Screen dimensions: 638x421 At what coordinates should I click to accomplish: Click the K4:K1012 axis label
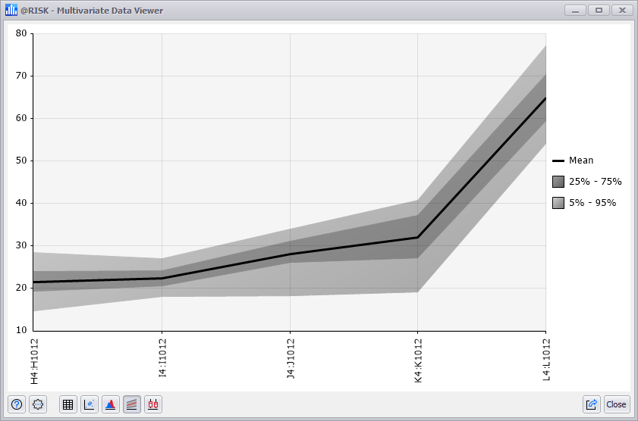pos(418,360)
